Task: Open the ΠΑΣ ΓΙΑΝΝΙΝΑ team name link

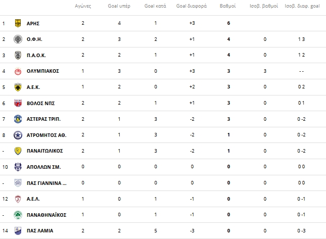Action: [46, 183]
